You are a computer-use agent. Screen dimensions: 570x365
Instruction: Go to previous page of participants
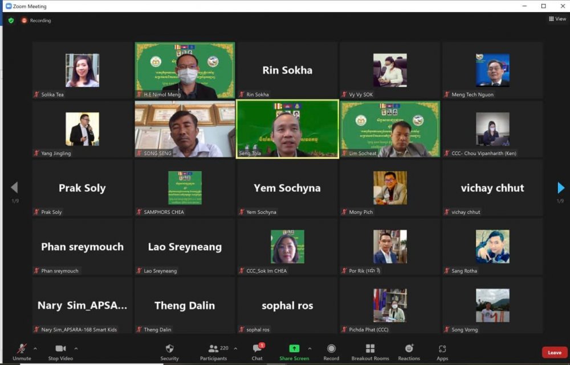click(x=14, y=188)
